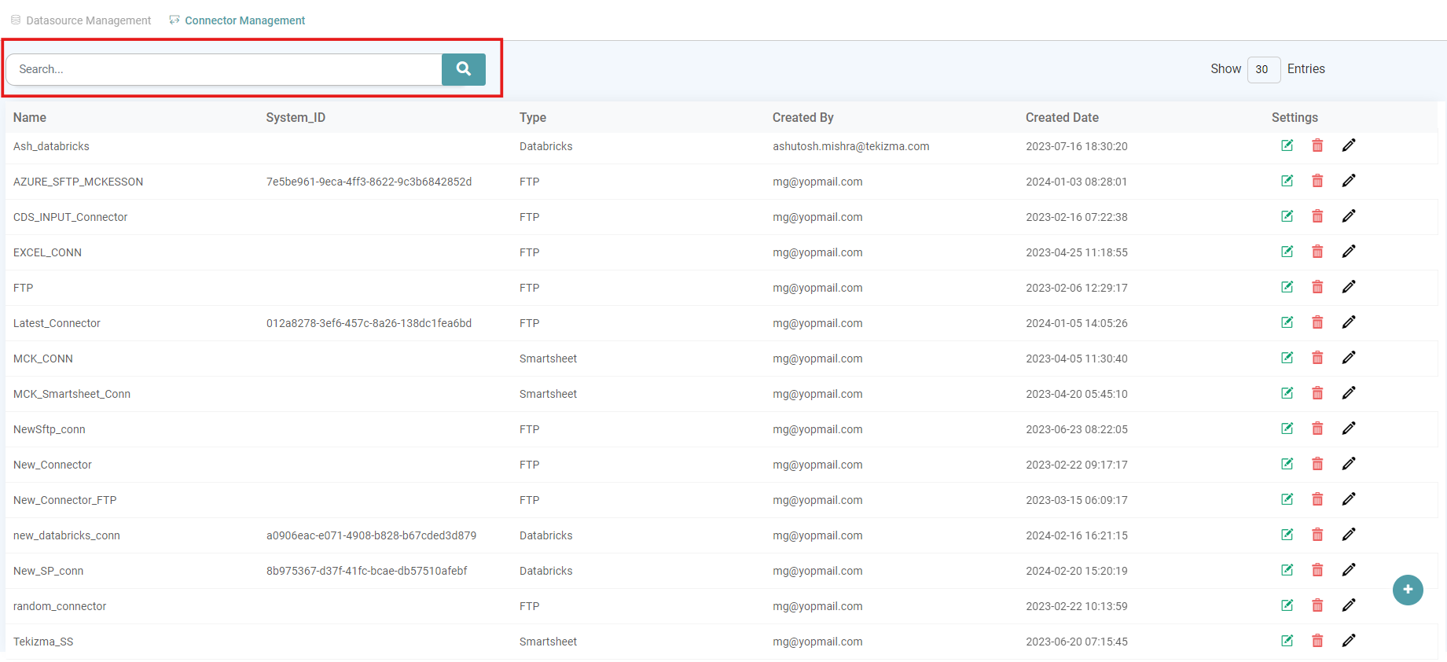Click the round plus add connector button

pos(1407,590)
